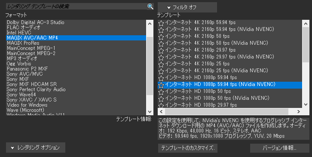This screenshot has width=312, height=157.
Task: Star the HD 1080p 50 fps template
Action: [161, 92]
